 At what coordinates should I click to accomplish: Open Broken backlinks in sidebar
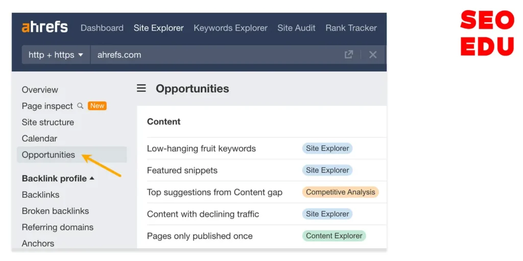point(55,211)
